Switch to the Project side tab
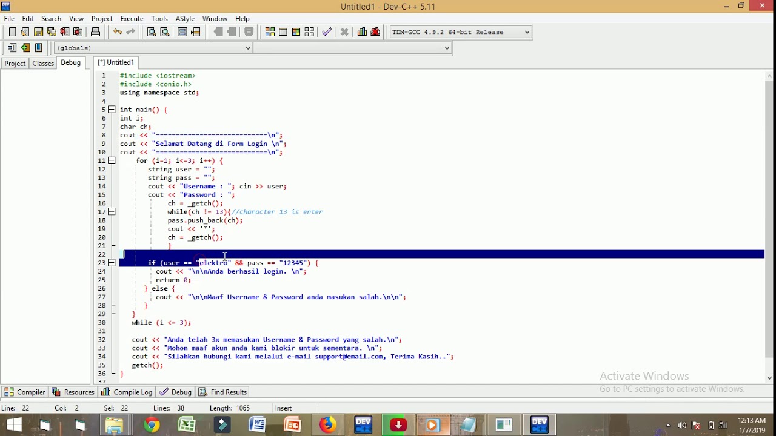Screen dimensions: 776x436 point(15,63)
